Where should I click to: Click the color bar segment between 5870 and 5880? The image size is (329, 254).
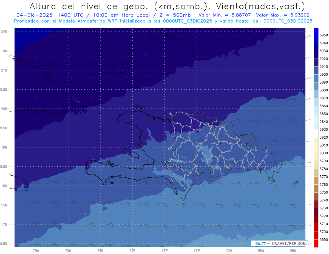(x=316, y=94)
